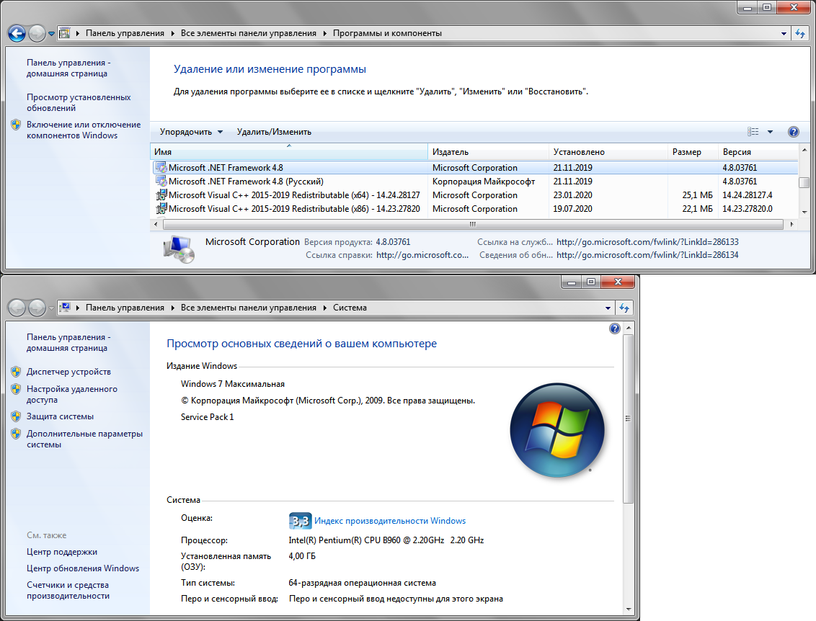The height and width of the screenshot is (621, 816).
Task: Click the back arrow in Programs window
Action: point(17,33)
